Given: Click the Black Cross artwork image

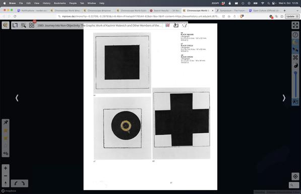Looking at the screenshot, I should [181, 123].
